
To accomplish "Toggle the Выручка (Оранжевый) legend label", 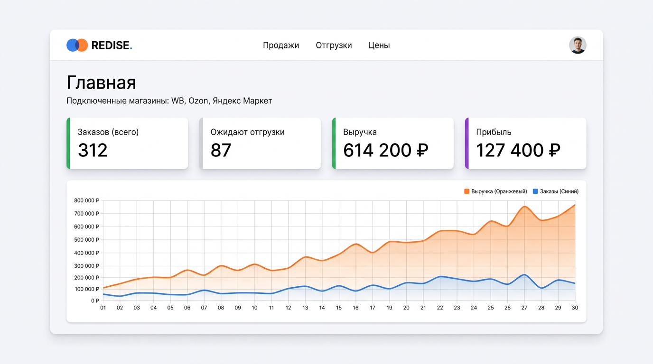I will coord(499,191).
